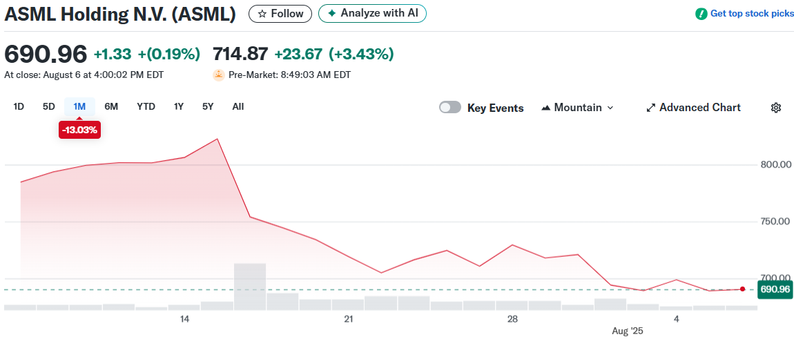The image size is (794, 339).
Task: Open the Advanced Chart link
Action: click(x=694, y=108)
